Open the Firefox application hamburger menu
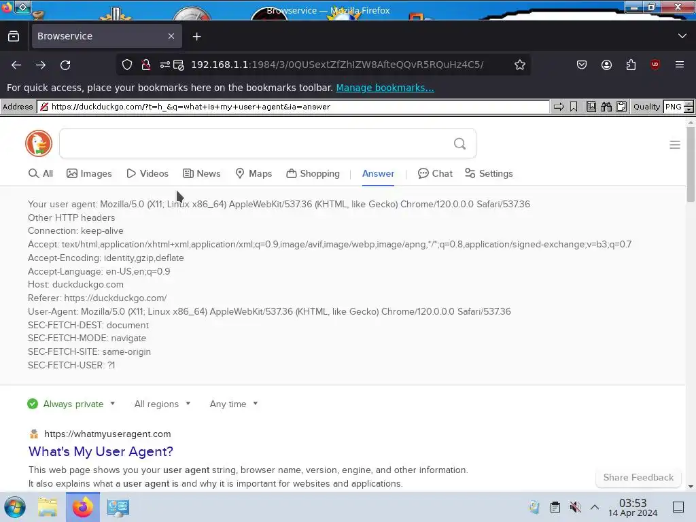The width and height of the screenshot is (696, 522). [679, 65]
